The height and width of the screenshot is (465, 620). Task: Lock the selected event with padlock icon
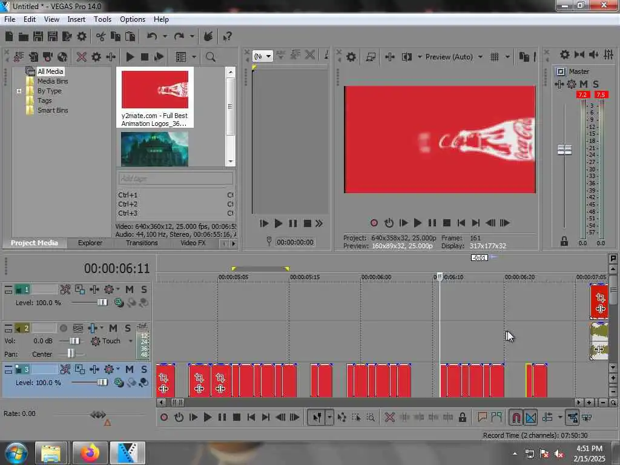point(462,417)
